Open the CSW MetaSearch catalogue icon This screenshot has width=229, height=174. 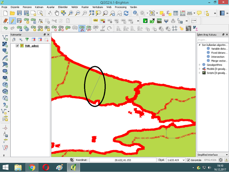pos(194,21)
